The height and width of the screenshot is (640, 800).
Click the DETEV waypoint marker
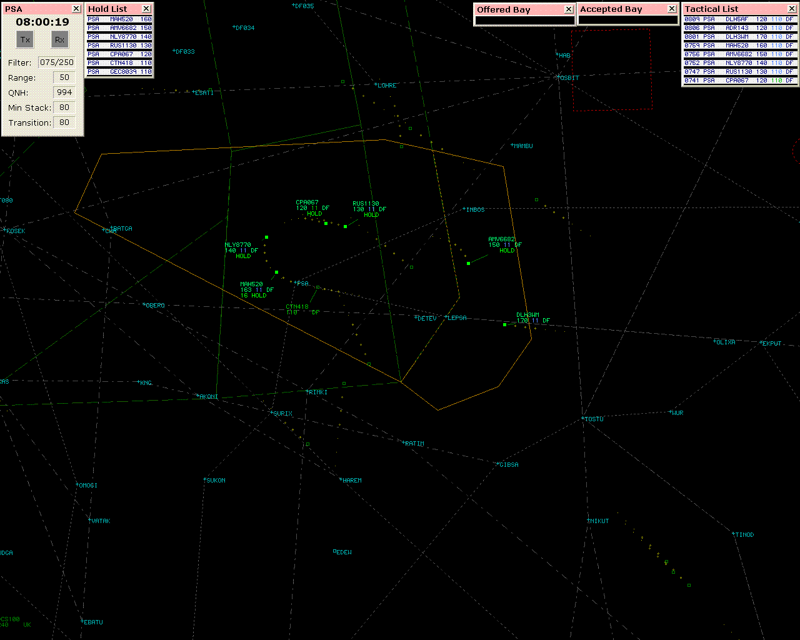(x=426, y=318)
